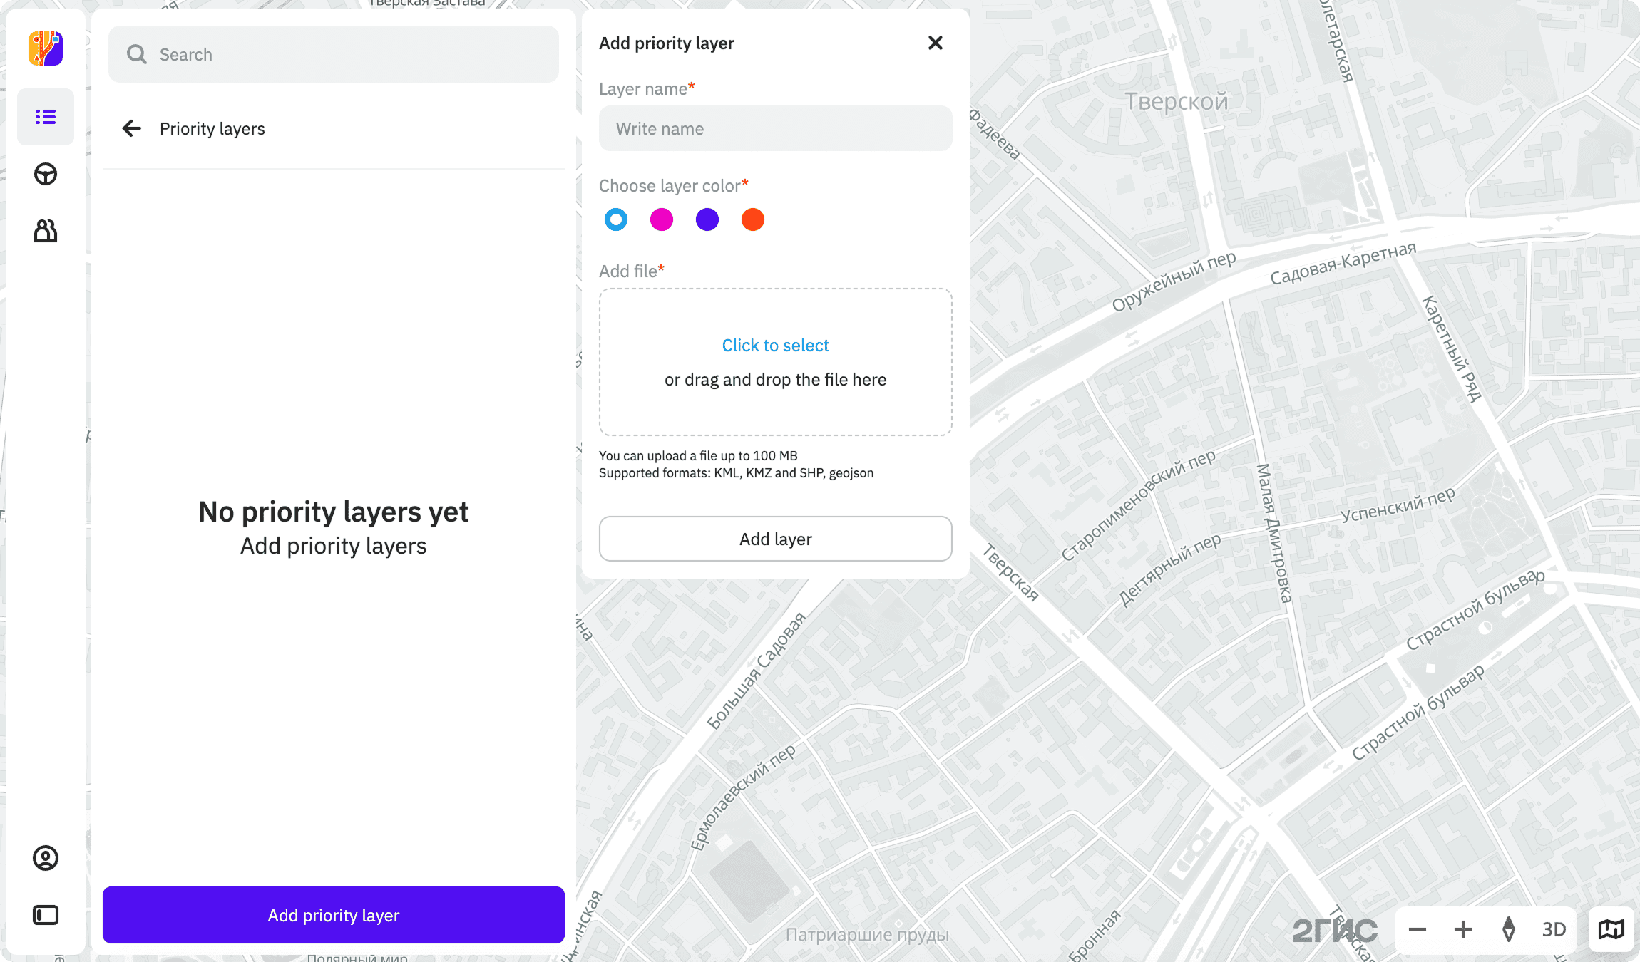Open the map style selector icon
Viewport: 1640px width, 962px height.
[x=1611, y=929]
